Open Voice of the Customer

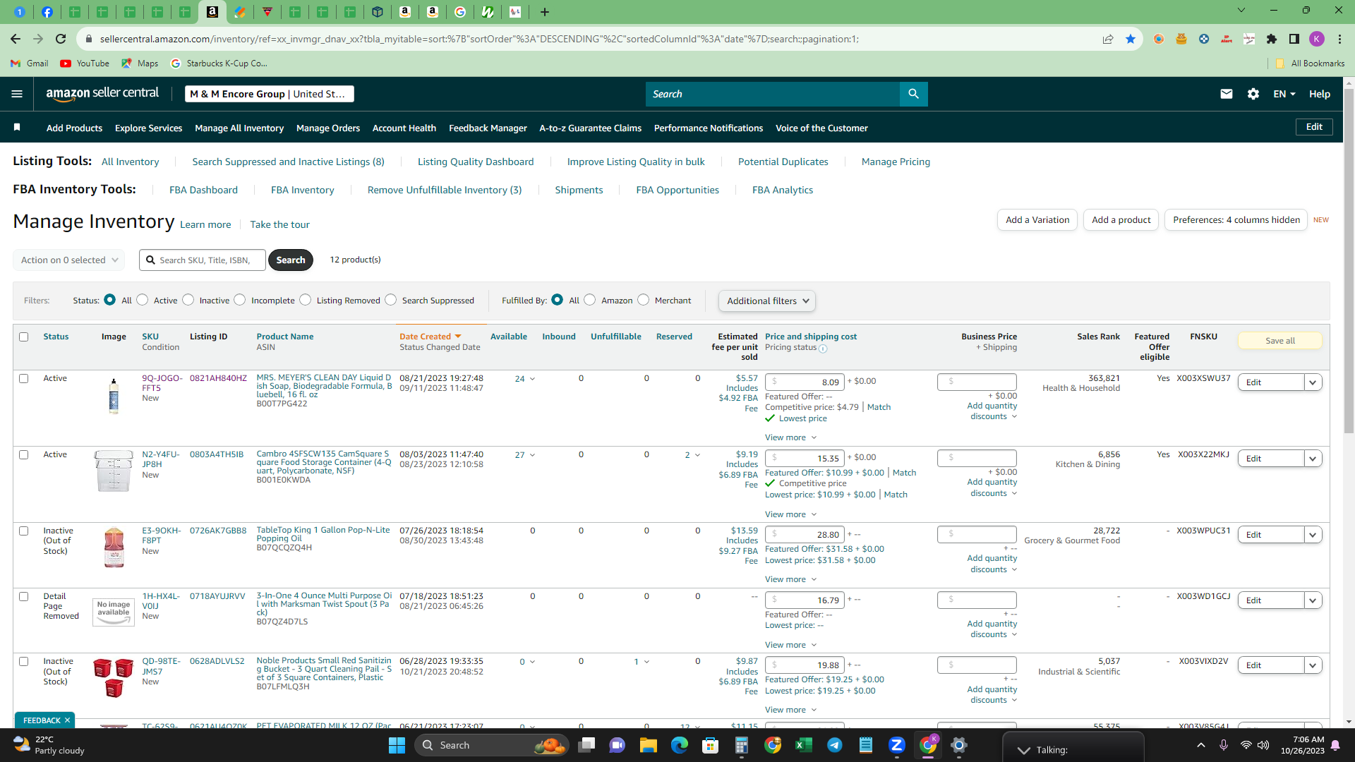(821, 128)
